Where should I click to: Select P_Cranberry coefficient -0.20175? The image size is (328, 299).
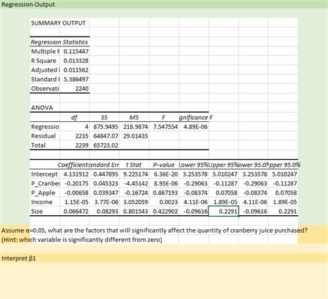[76, 183]
